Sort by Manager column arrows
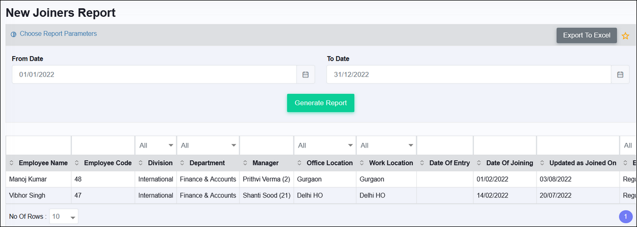 246,163
